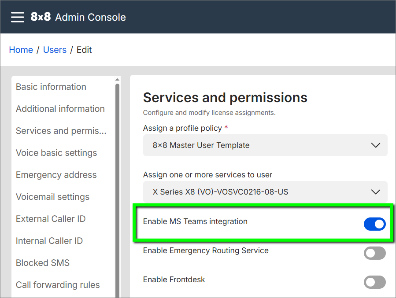Click the services dropdown chevron arrow
Viewport: 396px width, 298px height.
click(375, 192)
